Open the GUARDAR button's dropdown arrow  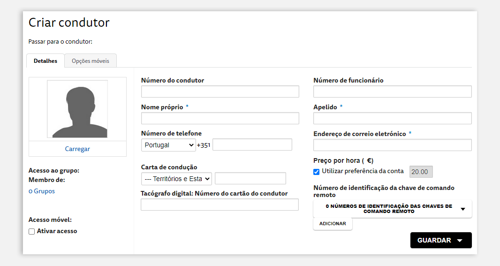(x=460, y=241)
